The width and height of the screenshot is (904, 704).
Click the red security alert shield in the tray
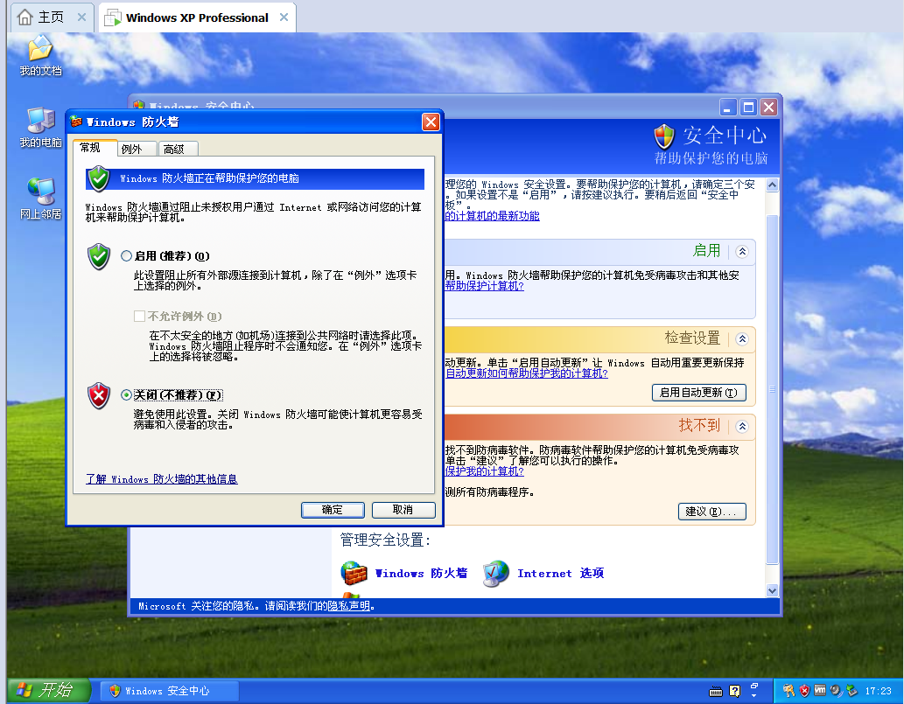[x=804, y=690]
